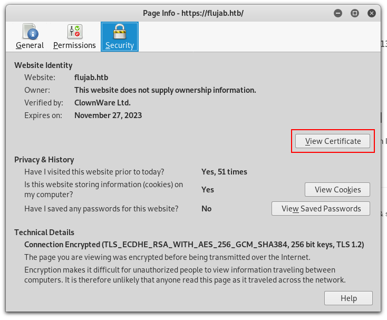This screenshot has width=387, height=320.
Task: Minimize the Page Info window
Action: click(x=338, y=13)
